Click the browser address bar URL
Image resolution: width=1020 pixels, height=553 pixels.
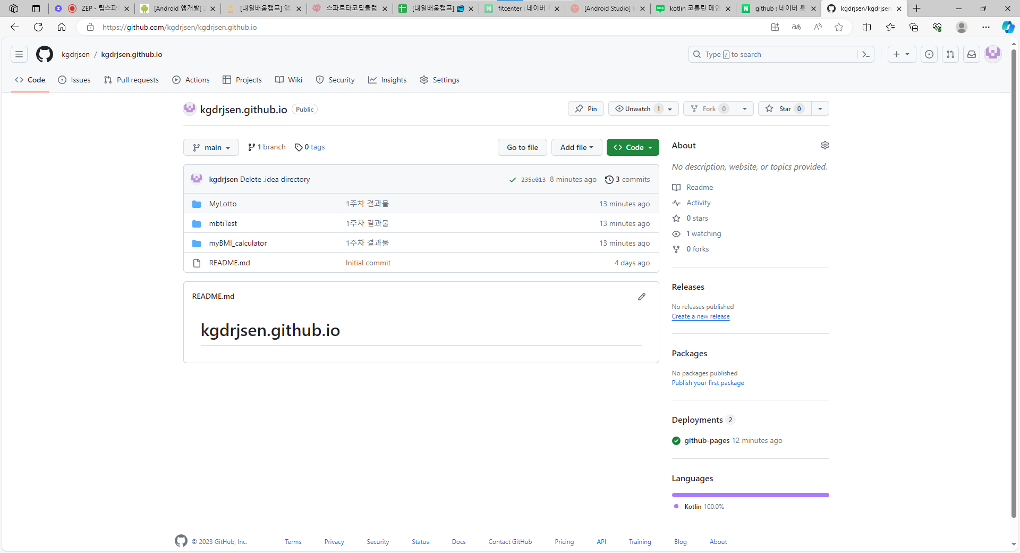pyautogui.click(x=180, y=27)
